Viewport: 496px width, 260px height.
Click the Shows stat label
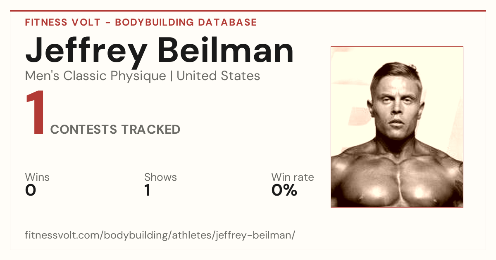[x=160, y=177]
